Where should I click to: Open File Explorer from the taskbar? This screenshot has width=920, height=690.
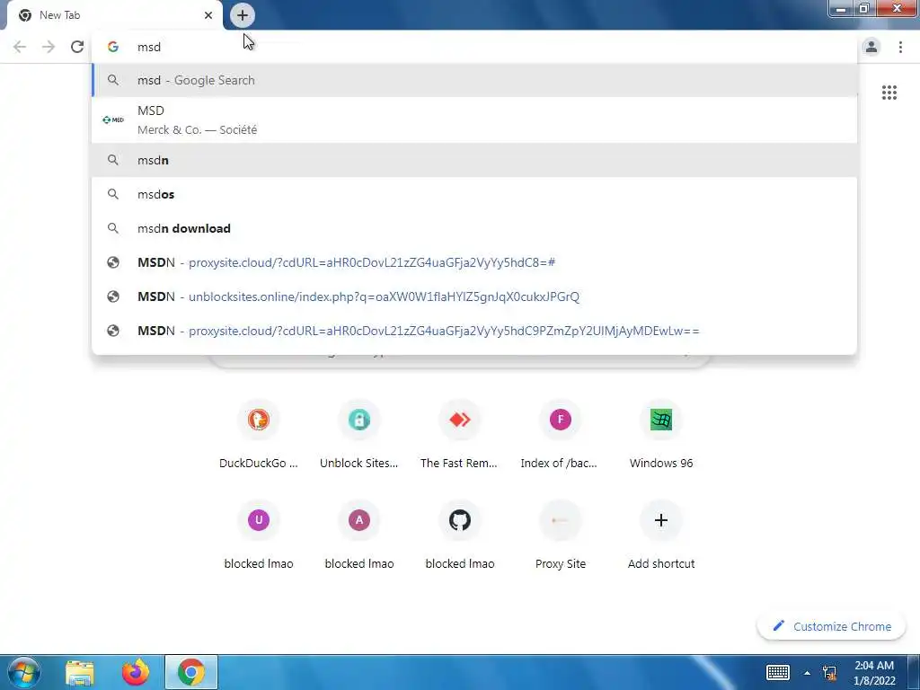[80, 672]
